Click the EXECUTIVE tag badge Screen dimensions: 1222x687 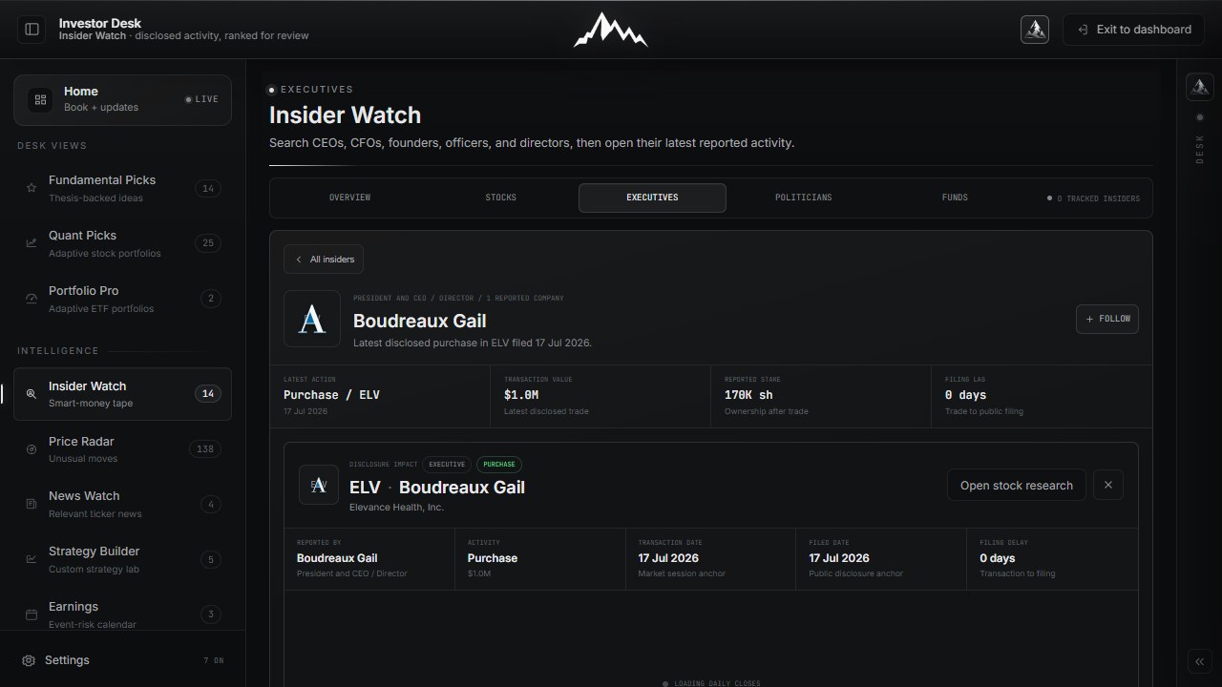447,465
